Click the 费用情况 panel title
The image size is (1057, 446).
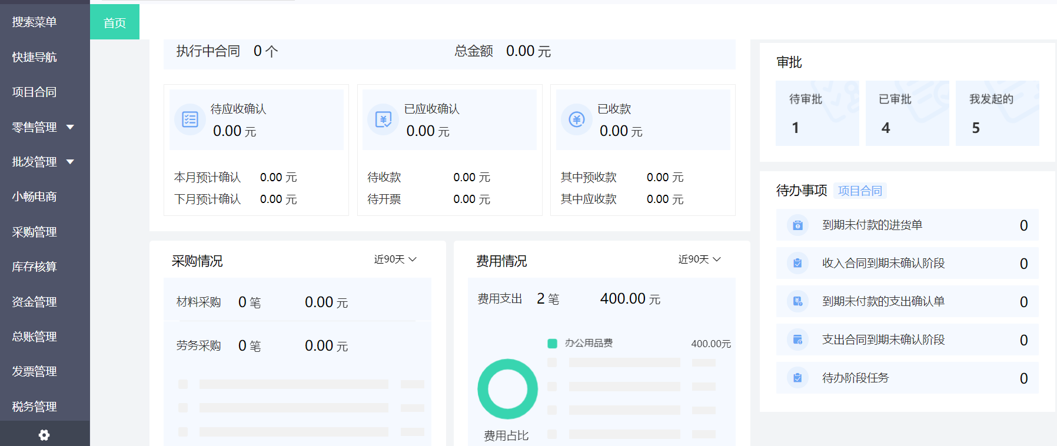point(501,261)
